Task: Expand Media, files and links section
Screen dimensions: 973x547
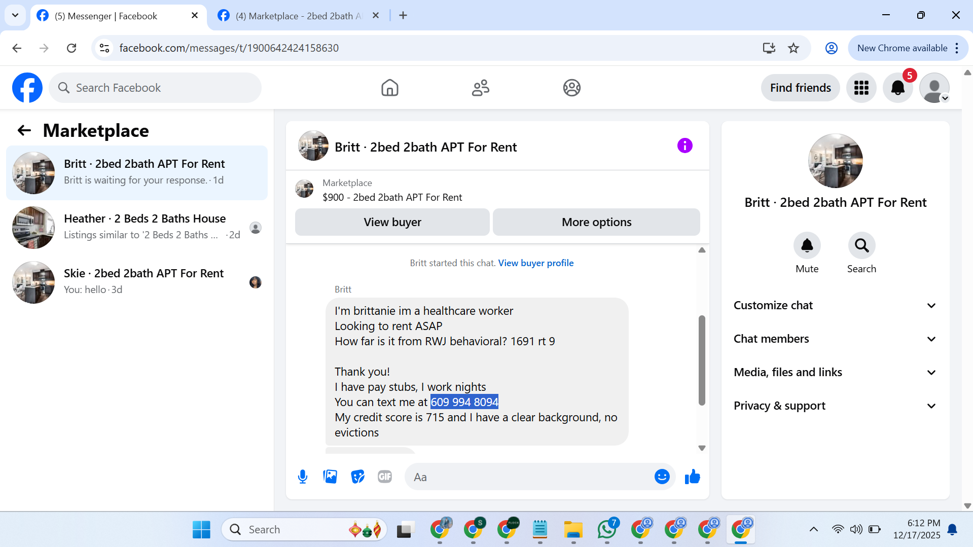Action: [x=835, y=373]
